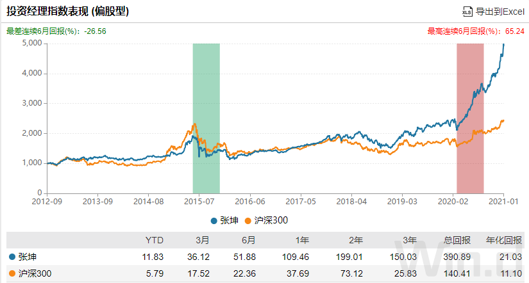This screenshot has height=283, width=529.
Task: Click blue bullet in 张坤 table row
Action: tap(12, 256)
